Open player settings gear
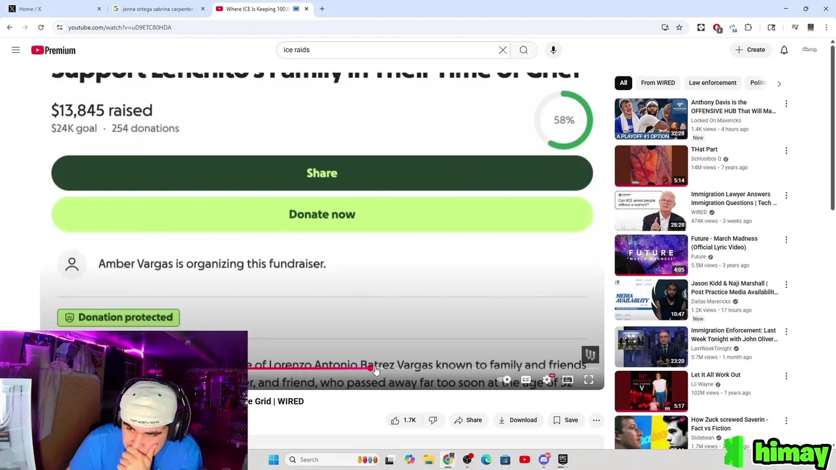 (547, 380)
